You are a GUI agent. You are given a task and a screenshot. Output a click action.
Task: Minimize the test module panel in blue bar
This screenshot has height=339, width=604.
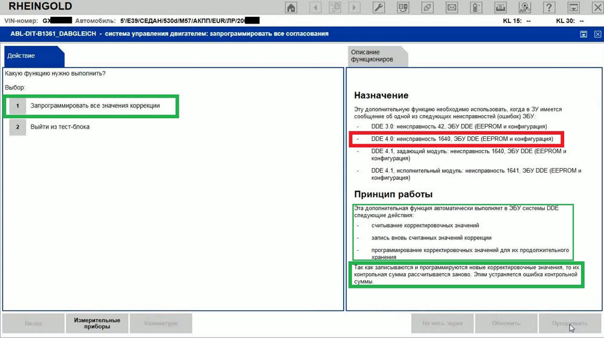(x=583, y=34)
